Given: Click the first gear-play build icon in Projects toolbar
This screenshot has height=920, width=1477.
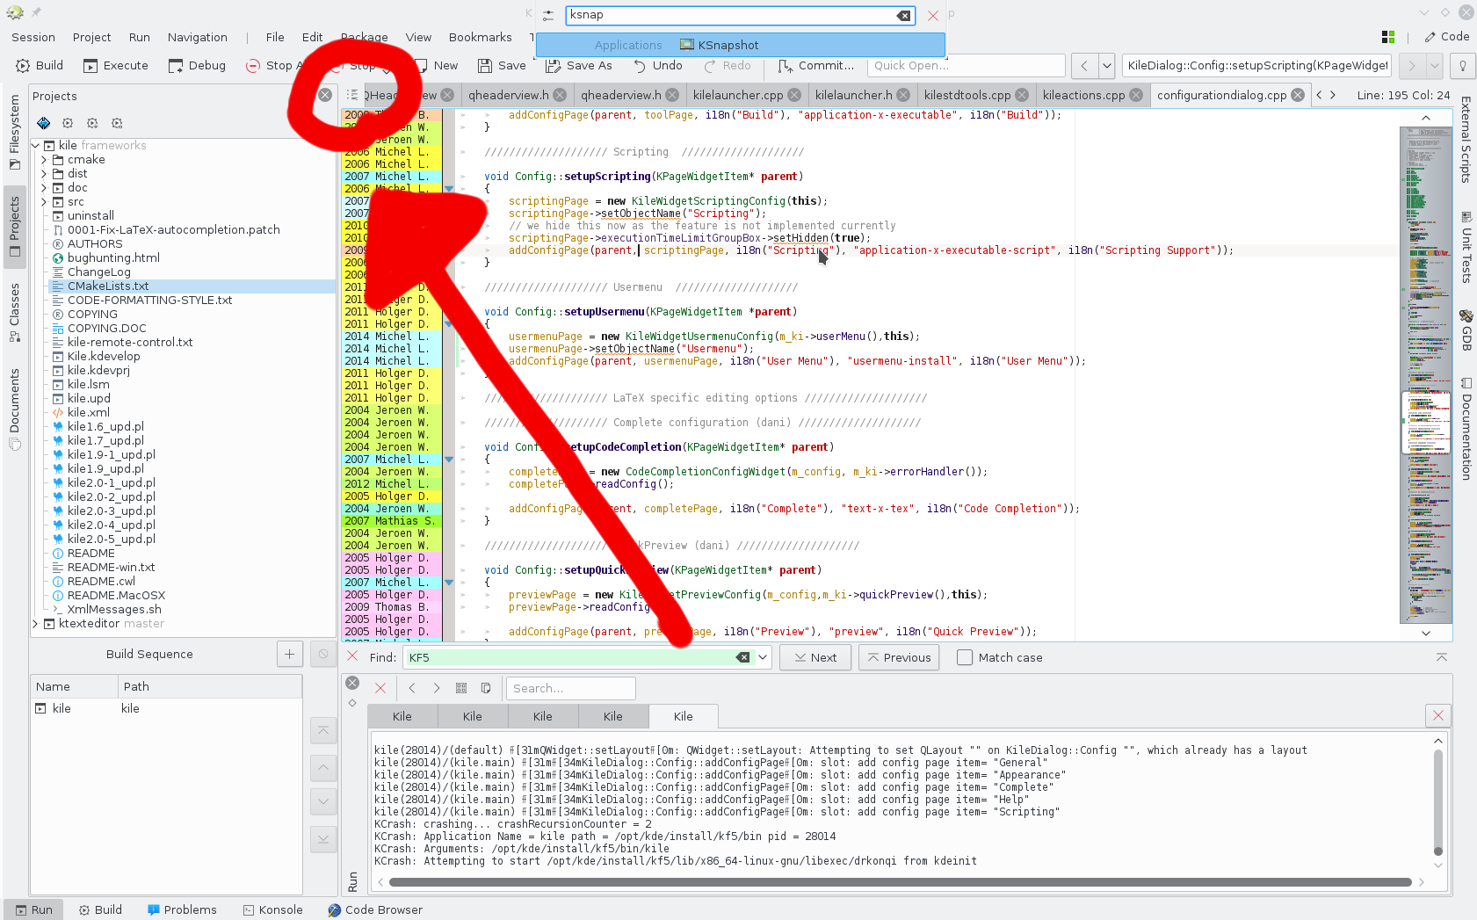Looking at the screenshot, I should pyautogui.click(x=68, y=123).
